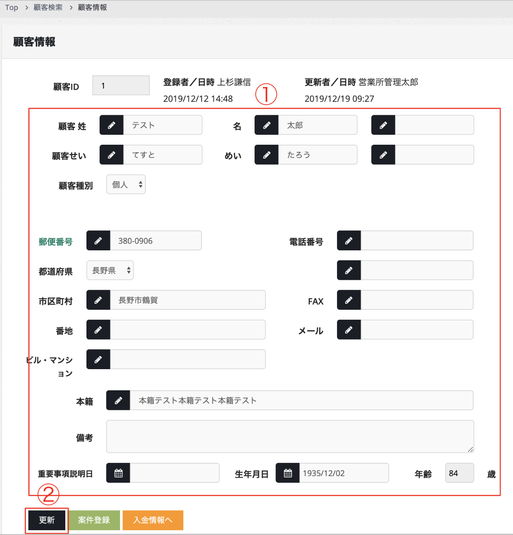Navigate to 顧客検索 breadcrumb link

pyautogui.click(x=48, y=8)
